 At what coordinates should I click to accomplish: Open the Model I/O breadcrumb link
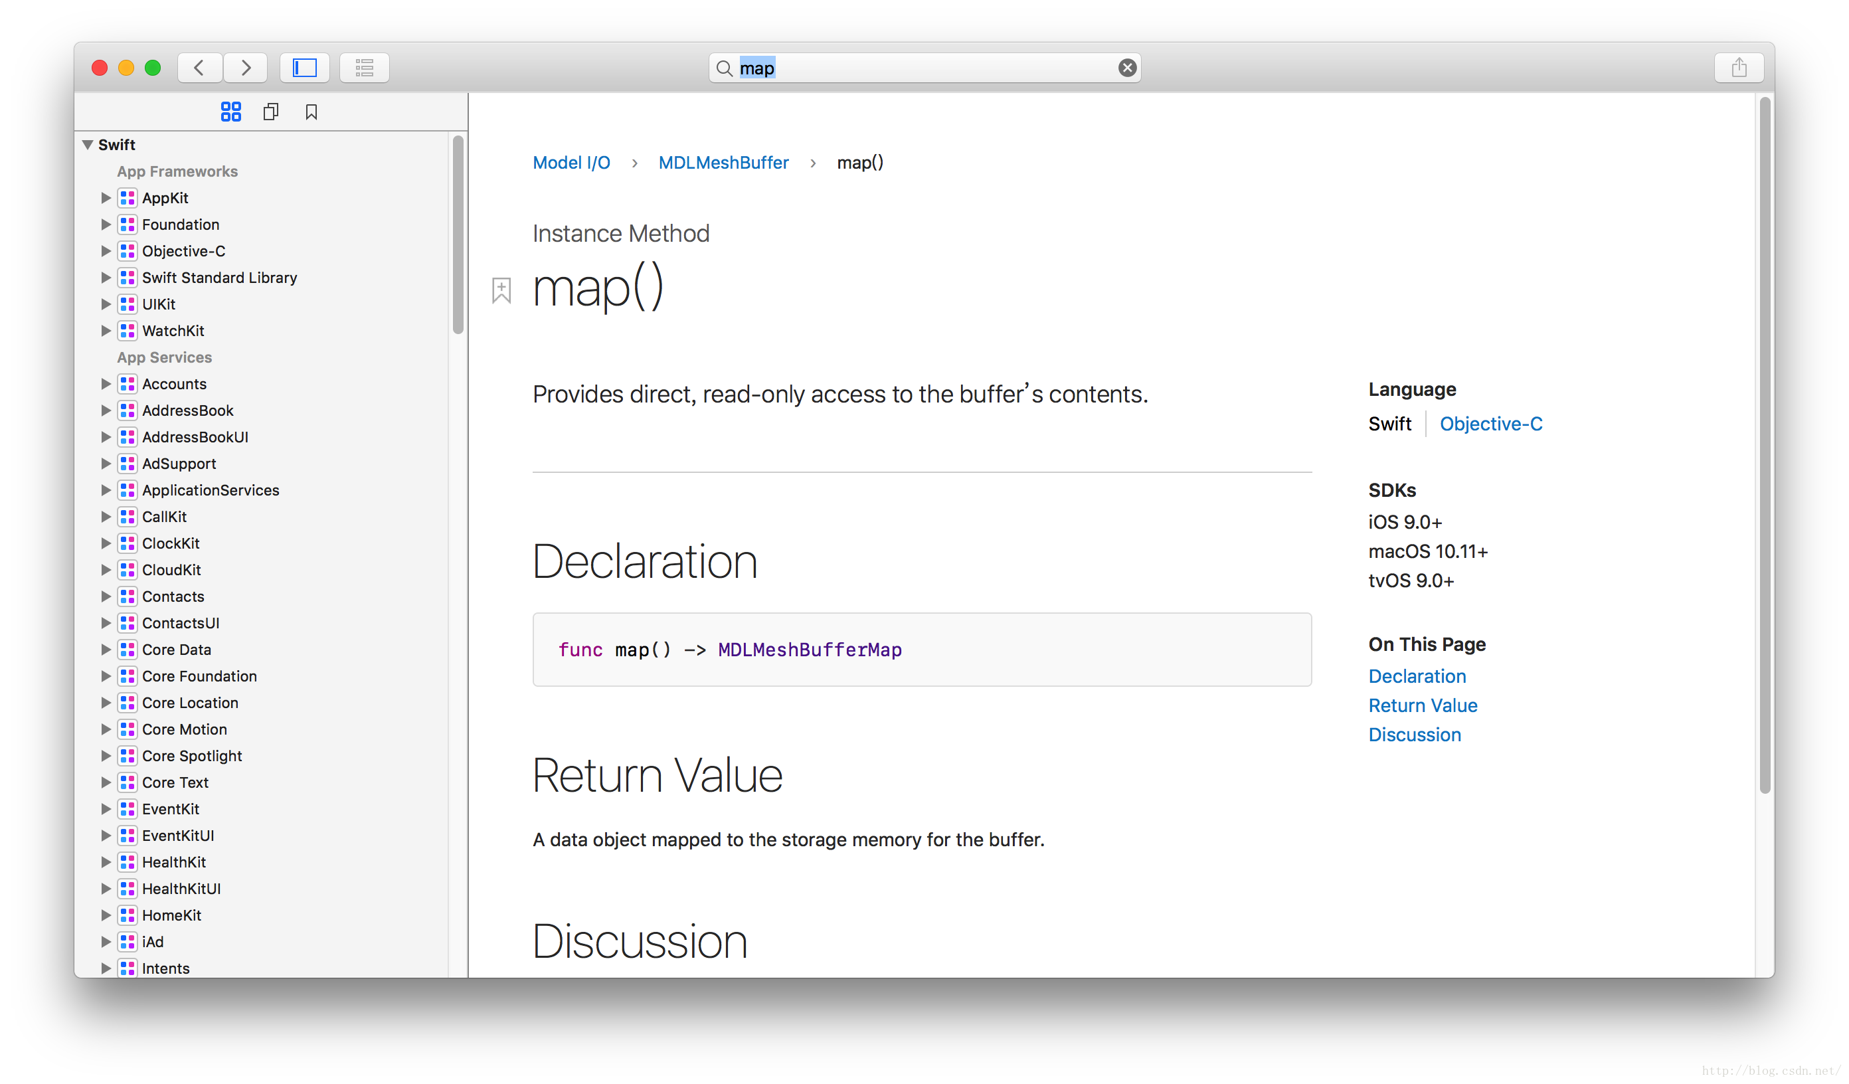coord(571,162)
